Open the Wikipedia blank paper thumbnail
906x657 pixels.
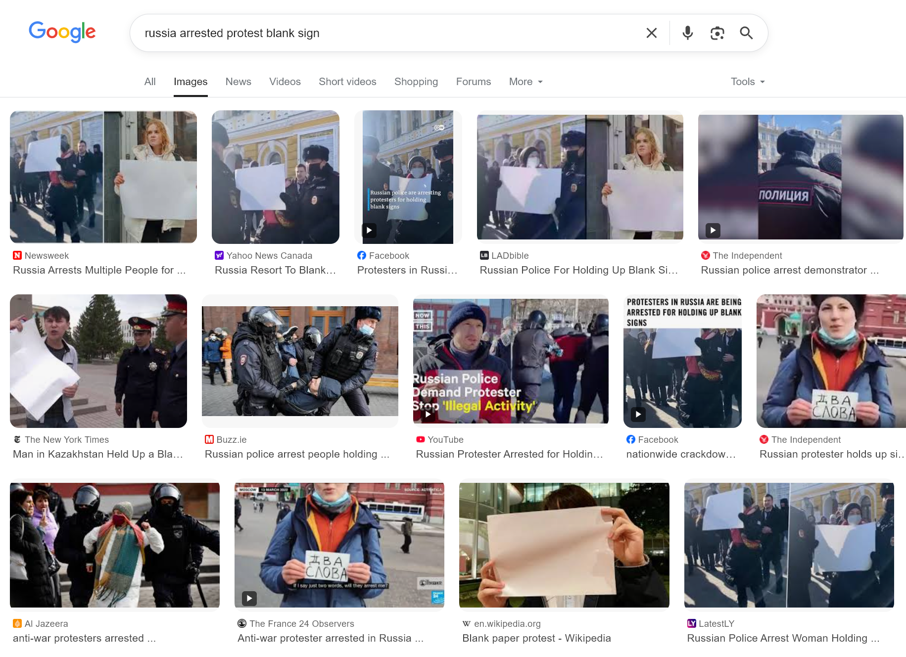[564, 545]
